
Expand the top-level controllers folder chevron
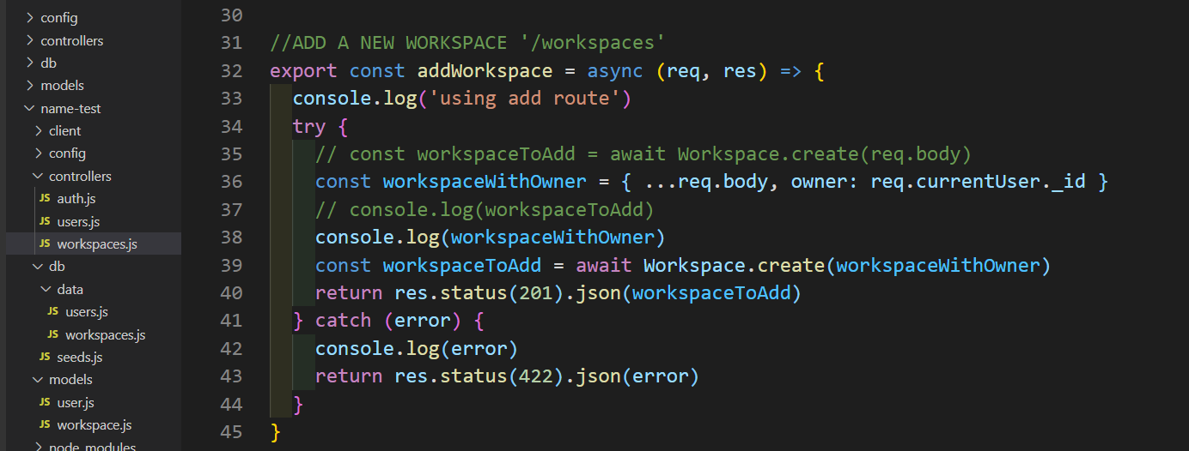coord(29,40)
